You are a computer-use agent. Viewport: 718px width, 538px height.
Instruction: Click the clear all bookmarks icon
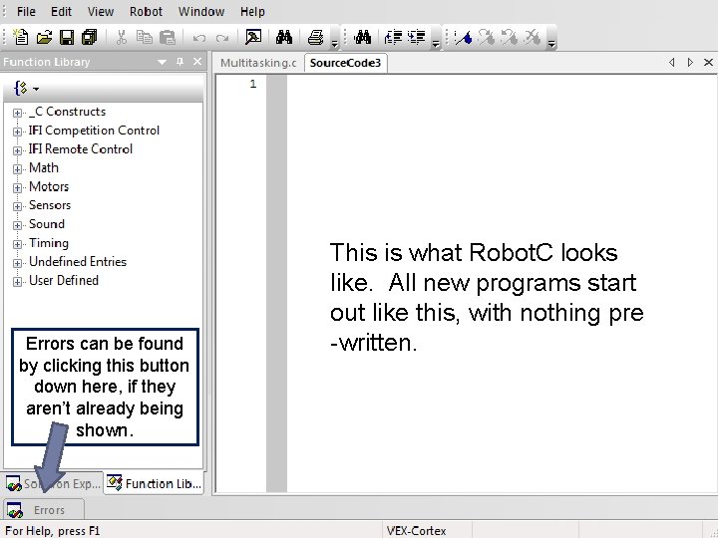pyautogui.click(x=533, y=37)
